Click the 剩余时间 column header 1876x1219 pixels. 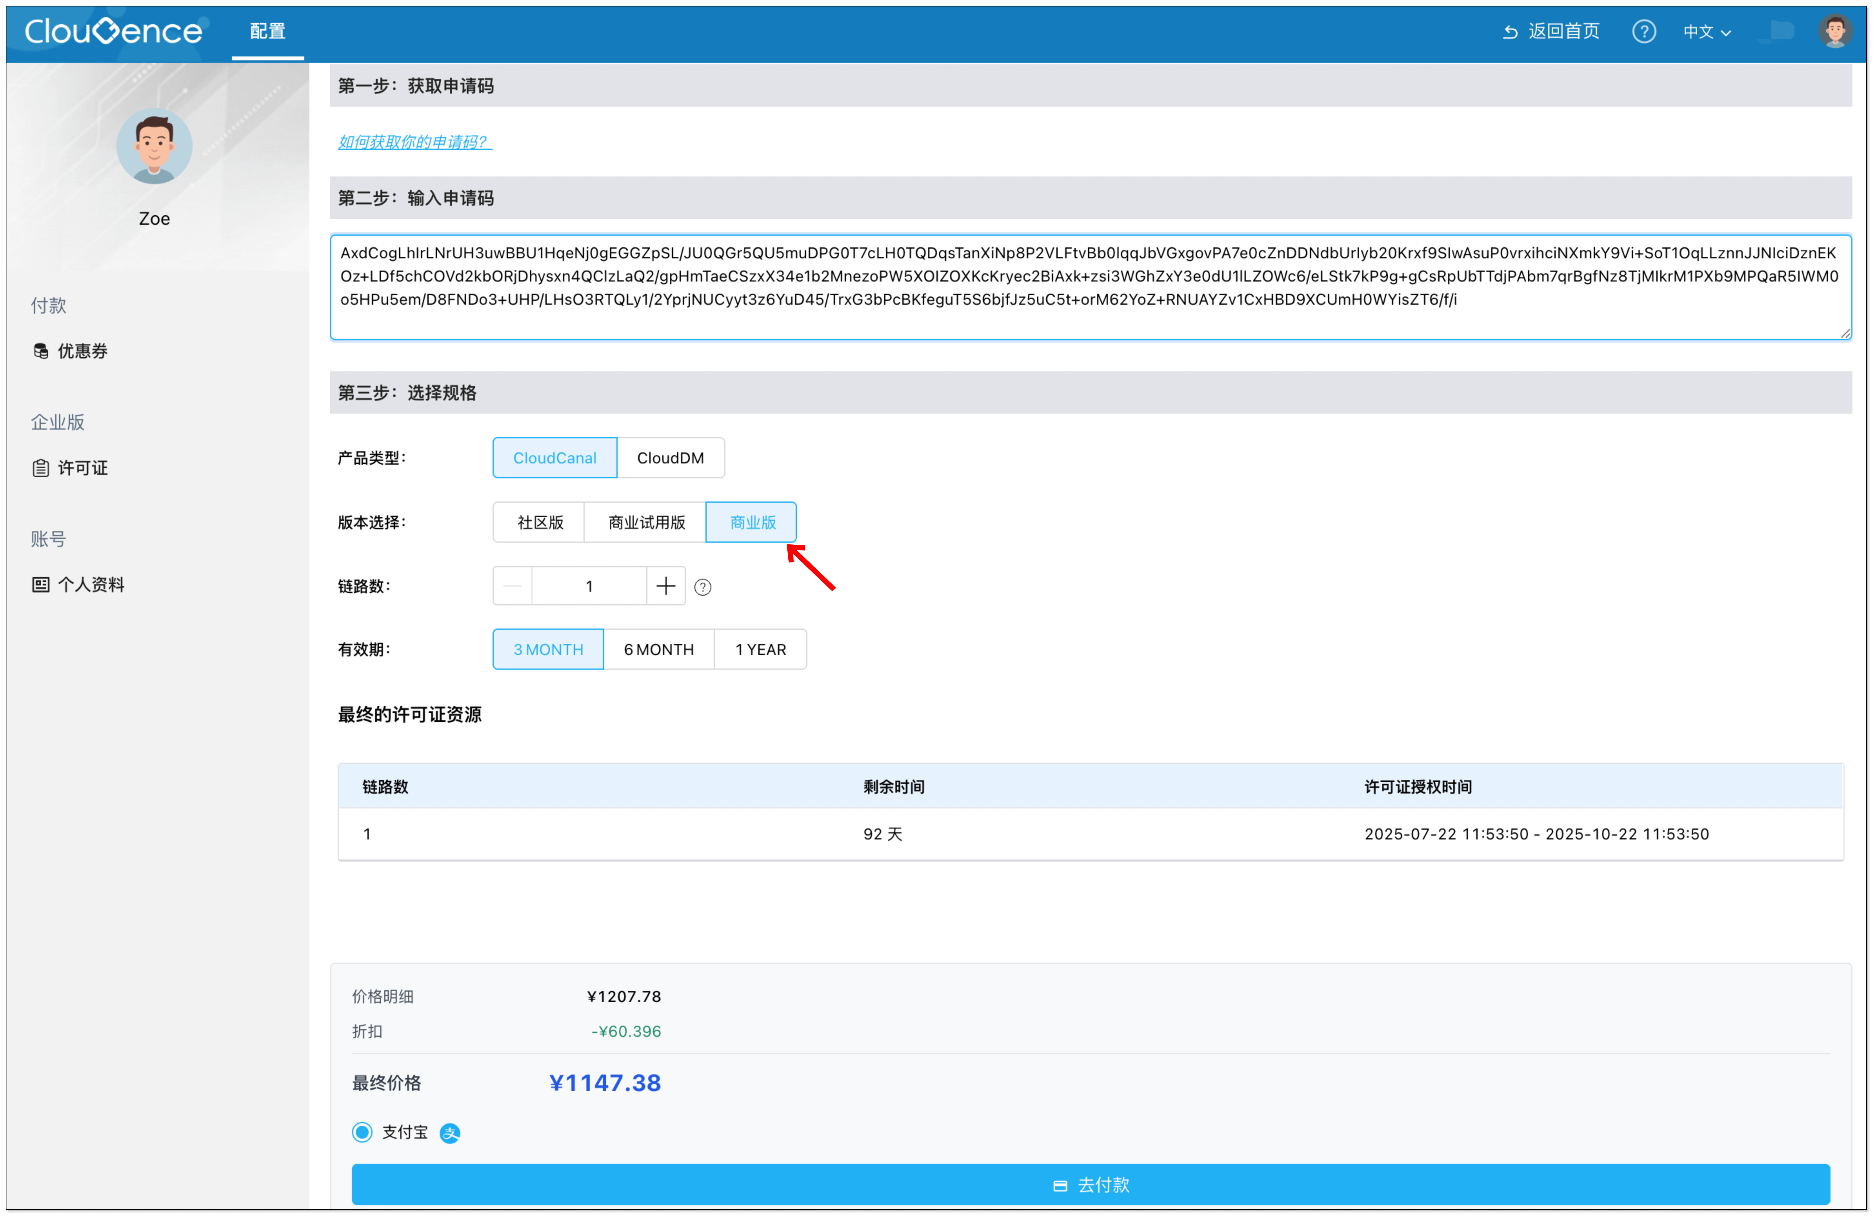(x=894, y=787)
